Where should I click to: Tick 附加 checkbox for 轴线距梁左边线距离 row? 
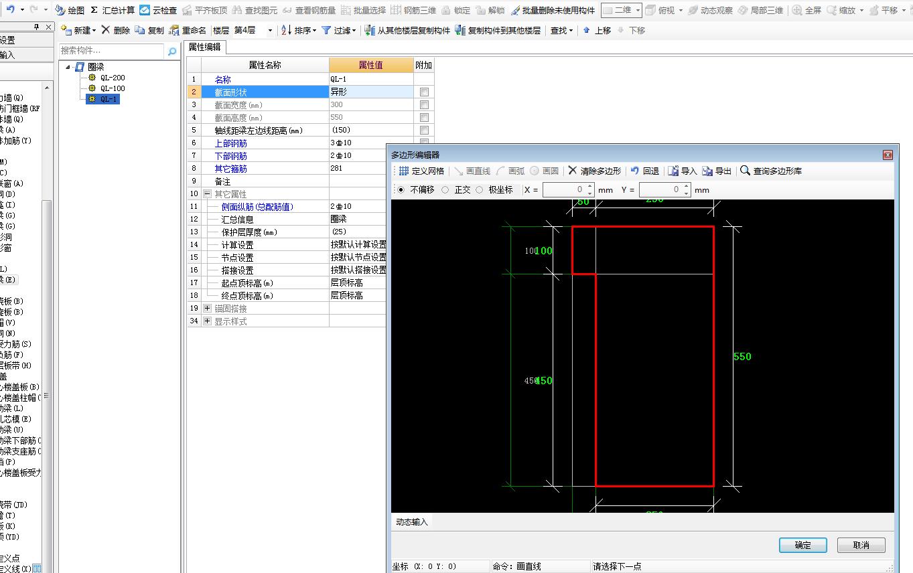(424, 130)
